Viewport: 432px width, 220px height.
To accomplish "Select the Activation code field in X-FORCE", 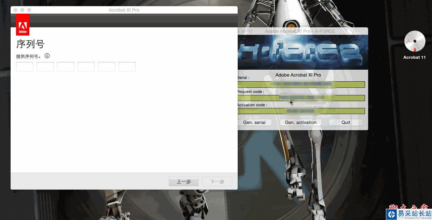I will [x=302, y=111].
